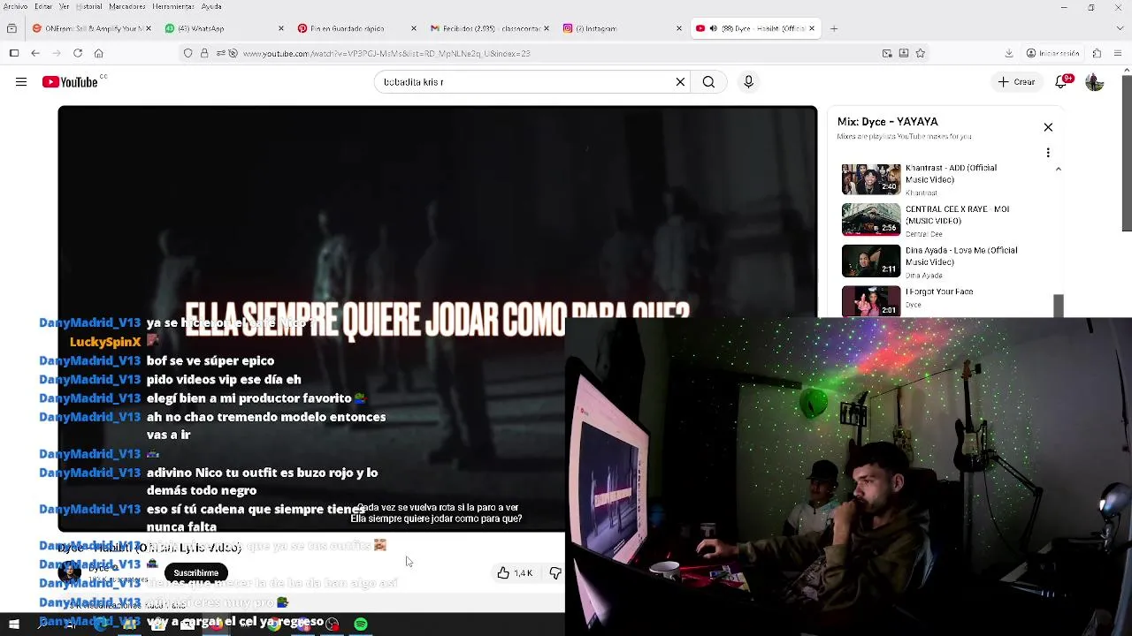Click the Suscribirme button
This screenshot has width=1132, height=636.
click(x=195, y=573)
